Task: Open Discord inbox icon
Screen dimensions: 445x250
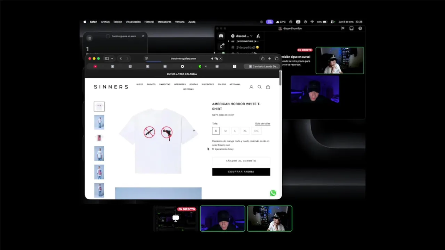Action: [x=351, y=28]
